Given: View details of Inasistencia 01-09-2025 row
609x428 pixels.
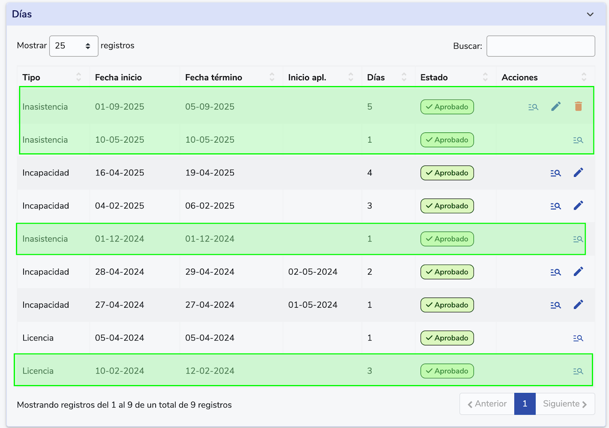Looking at the screenshot, I should coord(533,107).
